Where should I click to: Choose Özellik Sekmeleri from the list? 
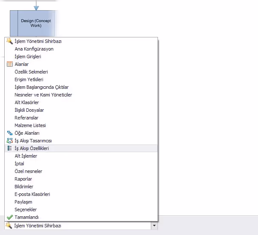coord(81,72)
